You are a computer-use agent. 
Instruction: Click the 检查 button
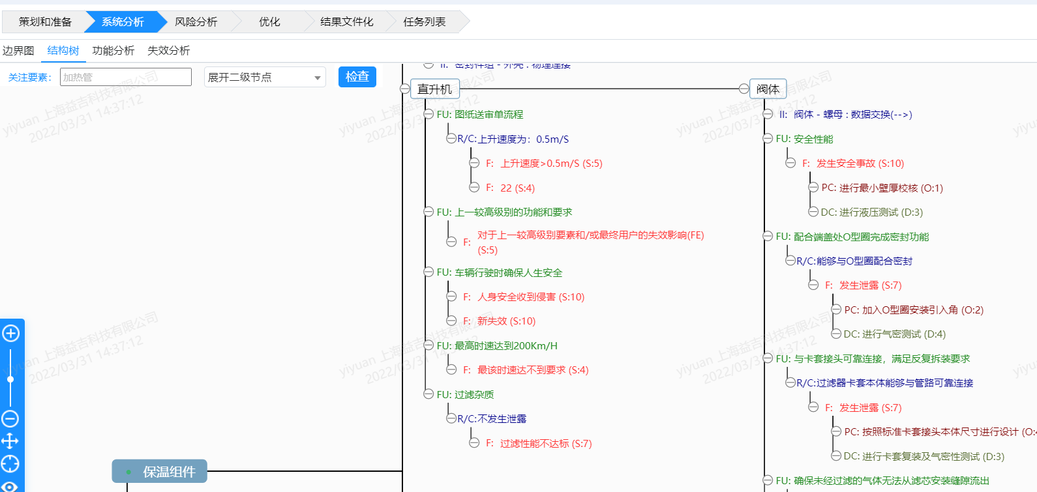(357, 77)
